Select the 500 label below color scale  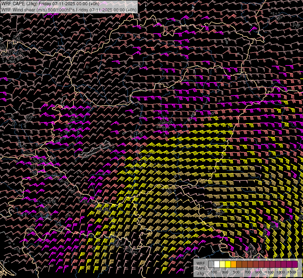(x=236, y=272)
